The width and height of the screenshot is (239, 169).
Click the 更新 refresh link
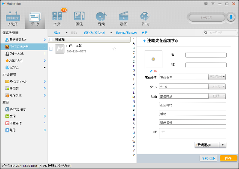[x=144, y=33]
